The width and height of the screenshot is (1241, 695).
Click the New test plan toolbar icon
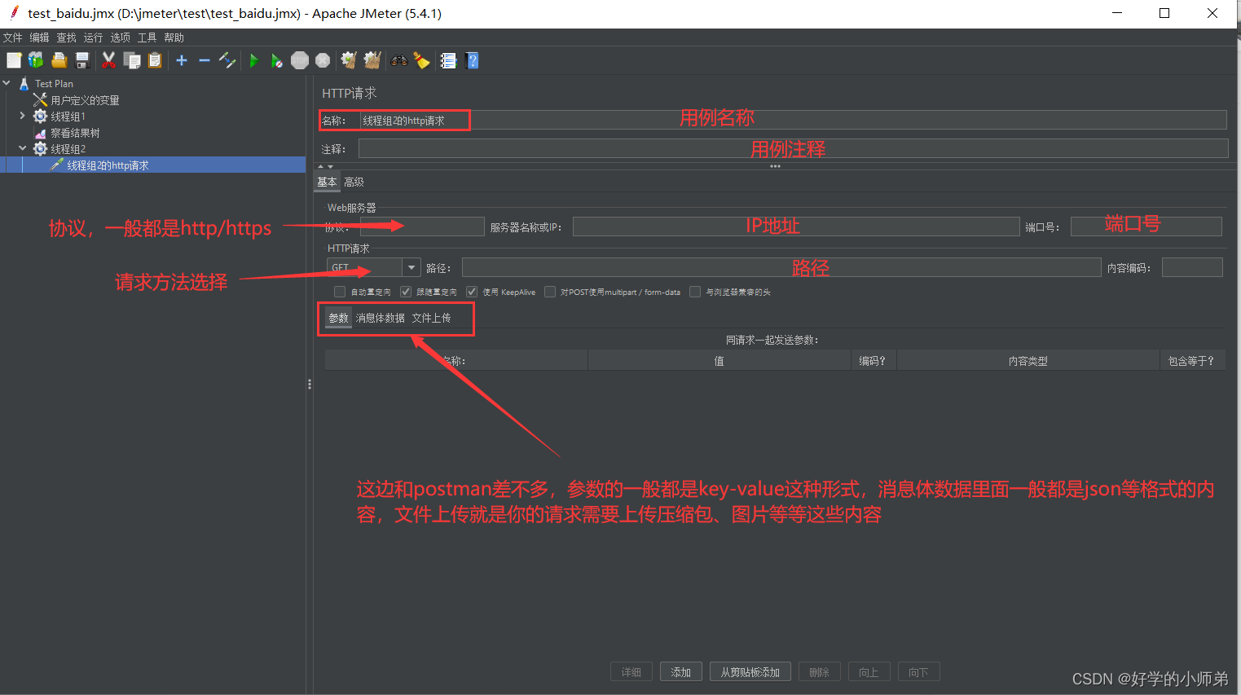pyautogui.click(x=14, y=60)
